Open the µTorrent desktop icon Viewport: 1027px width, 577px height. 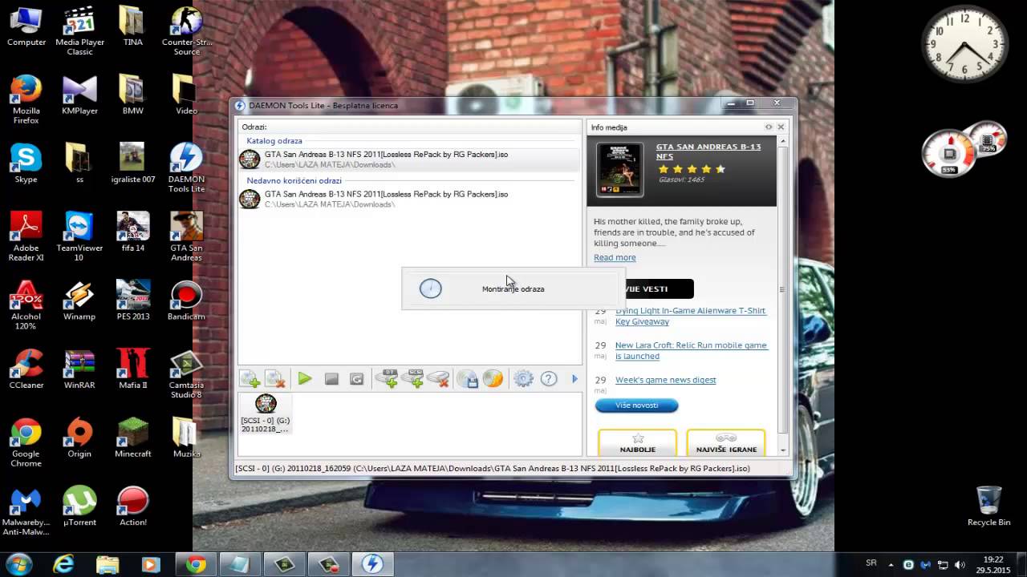[x=79, y=506]
